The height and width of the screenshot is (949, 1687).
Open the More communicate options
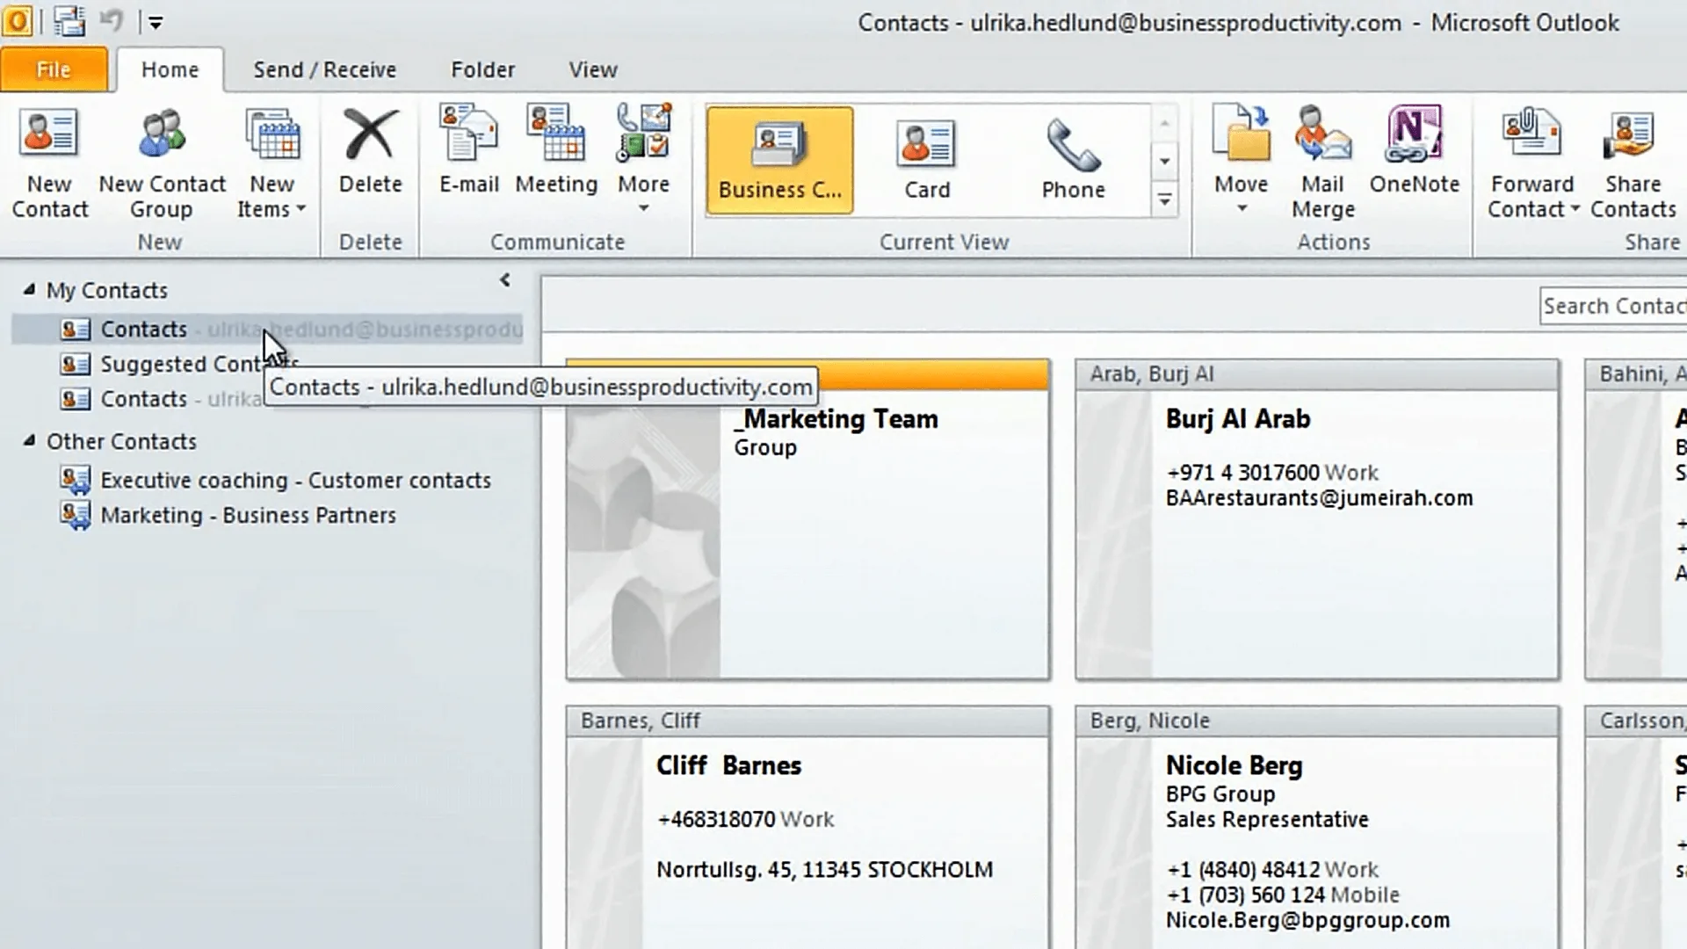click(643, 160)
